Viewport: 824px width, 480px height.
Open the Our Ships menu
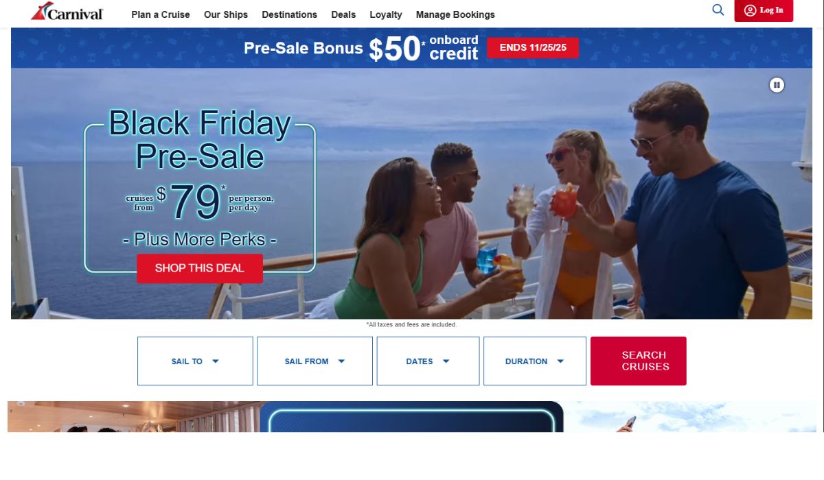click(x=226, y=14)
